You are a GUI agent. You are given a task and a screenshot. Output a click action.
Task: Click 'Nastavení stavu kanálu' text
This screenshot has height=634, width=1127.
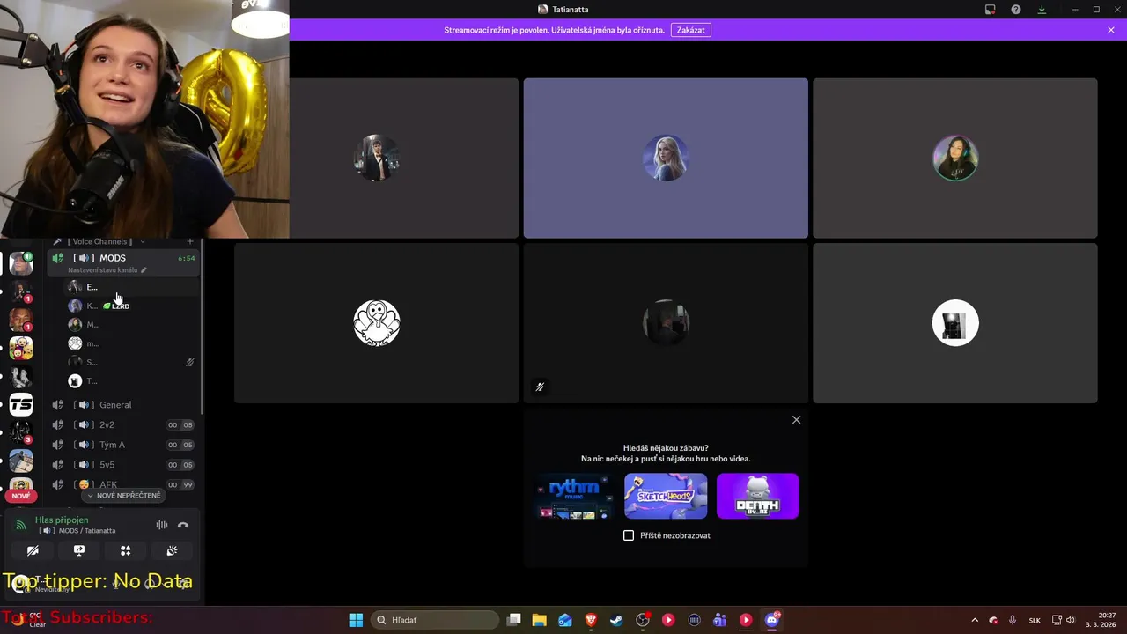[102, 270]
